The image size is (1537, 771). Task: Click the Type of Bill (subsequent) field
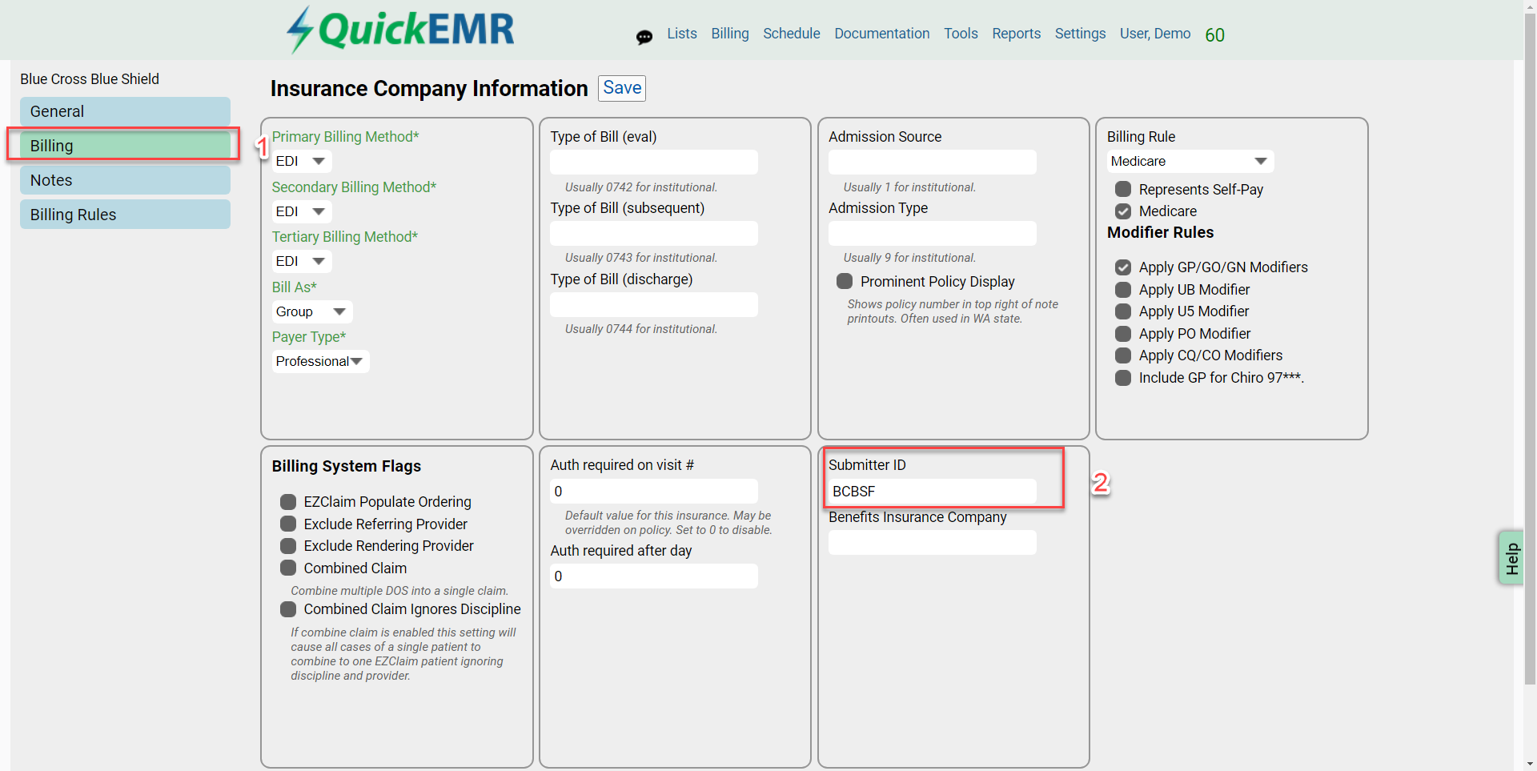click(x=654, y=233)
